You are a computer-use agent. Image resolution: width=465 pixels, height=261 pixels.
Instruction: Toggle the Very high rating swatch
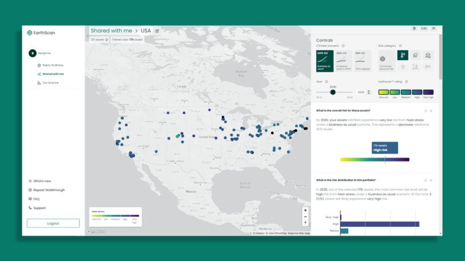(x=428, y=92)
